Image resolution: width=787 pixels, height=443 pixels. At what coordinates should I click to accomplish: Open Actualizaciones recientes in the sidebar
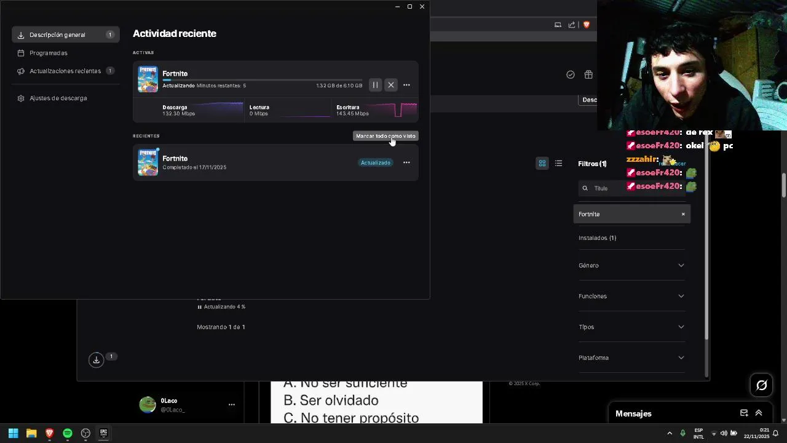tap(65, 71)
